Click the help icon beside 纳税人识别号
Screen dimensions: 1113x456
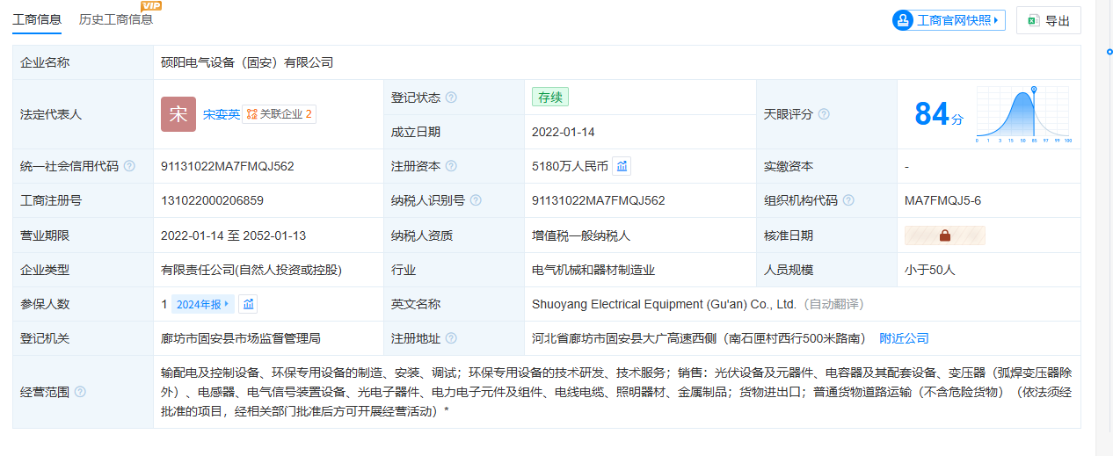(476, 200)
